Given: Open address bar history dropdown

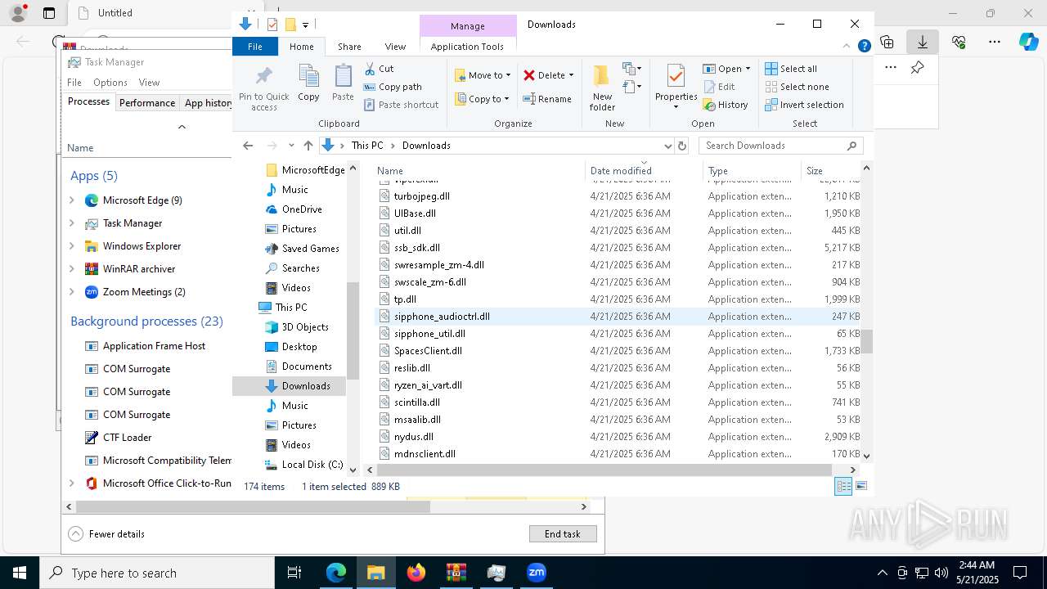Looking at the screenshot, I should (667, 146).
